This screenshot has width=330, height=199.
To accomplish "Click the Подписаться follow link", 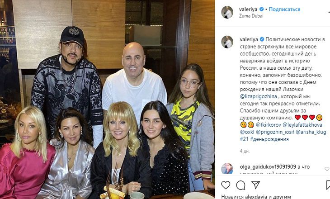I will 284,9.
